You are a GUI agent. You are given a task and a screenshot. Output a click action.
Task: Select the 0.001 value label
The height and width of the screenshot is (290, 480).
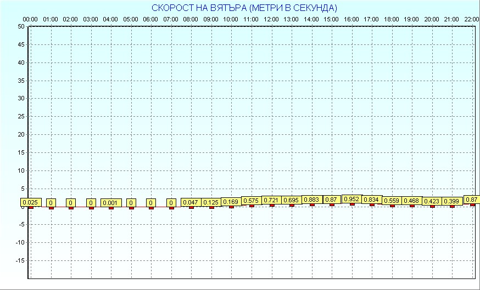tap(110, 202)
